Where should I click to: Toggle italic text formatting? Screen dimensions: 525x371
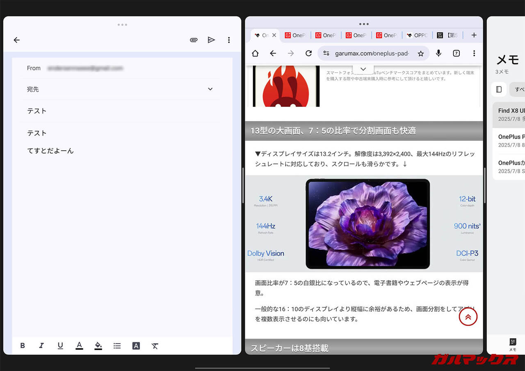pos(41,346)
